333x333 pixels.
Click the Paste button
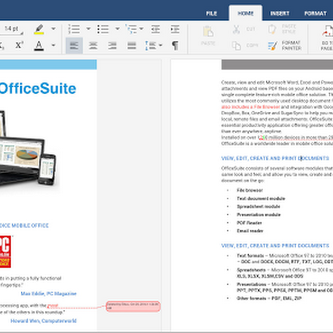pyautogui.click(x=208, y=36)
